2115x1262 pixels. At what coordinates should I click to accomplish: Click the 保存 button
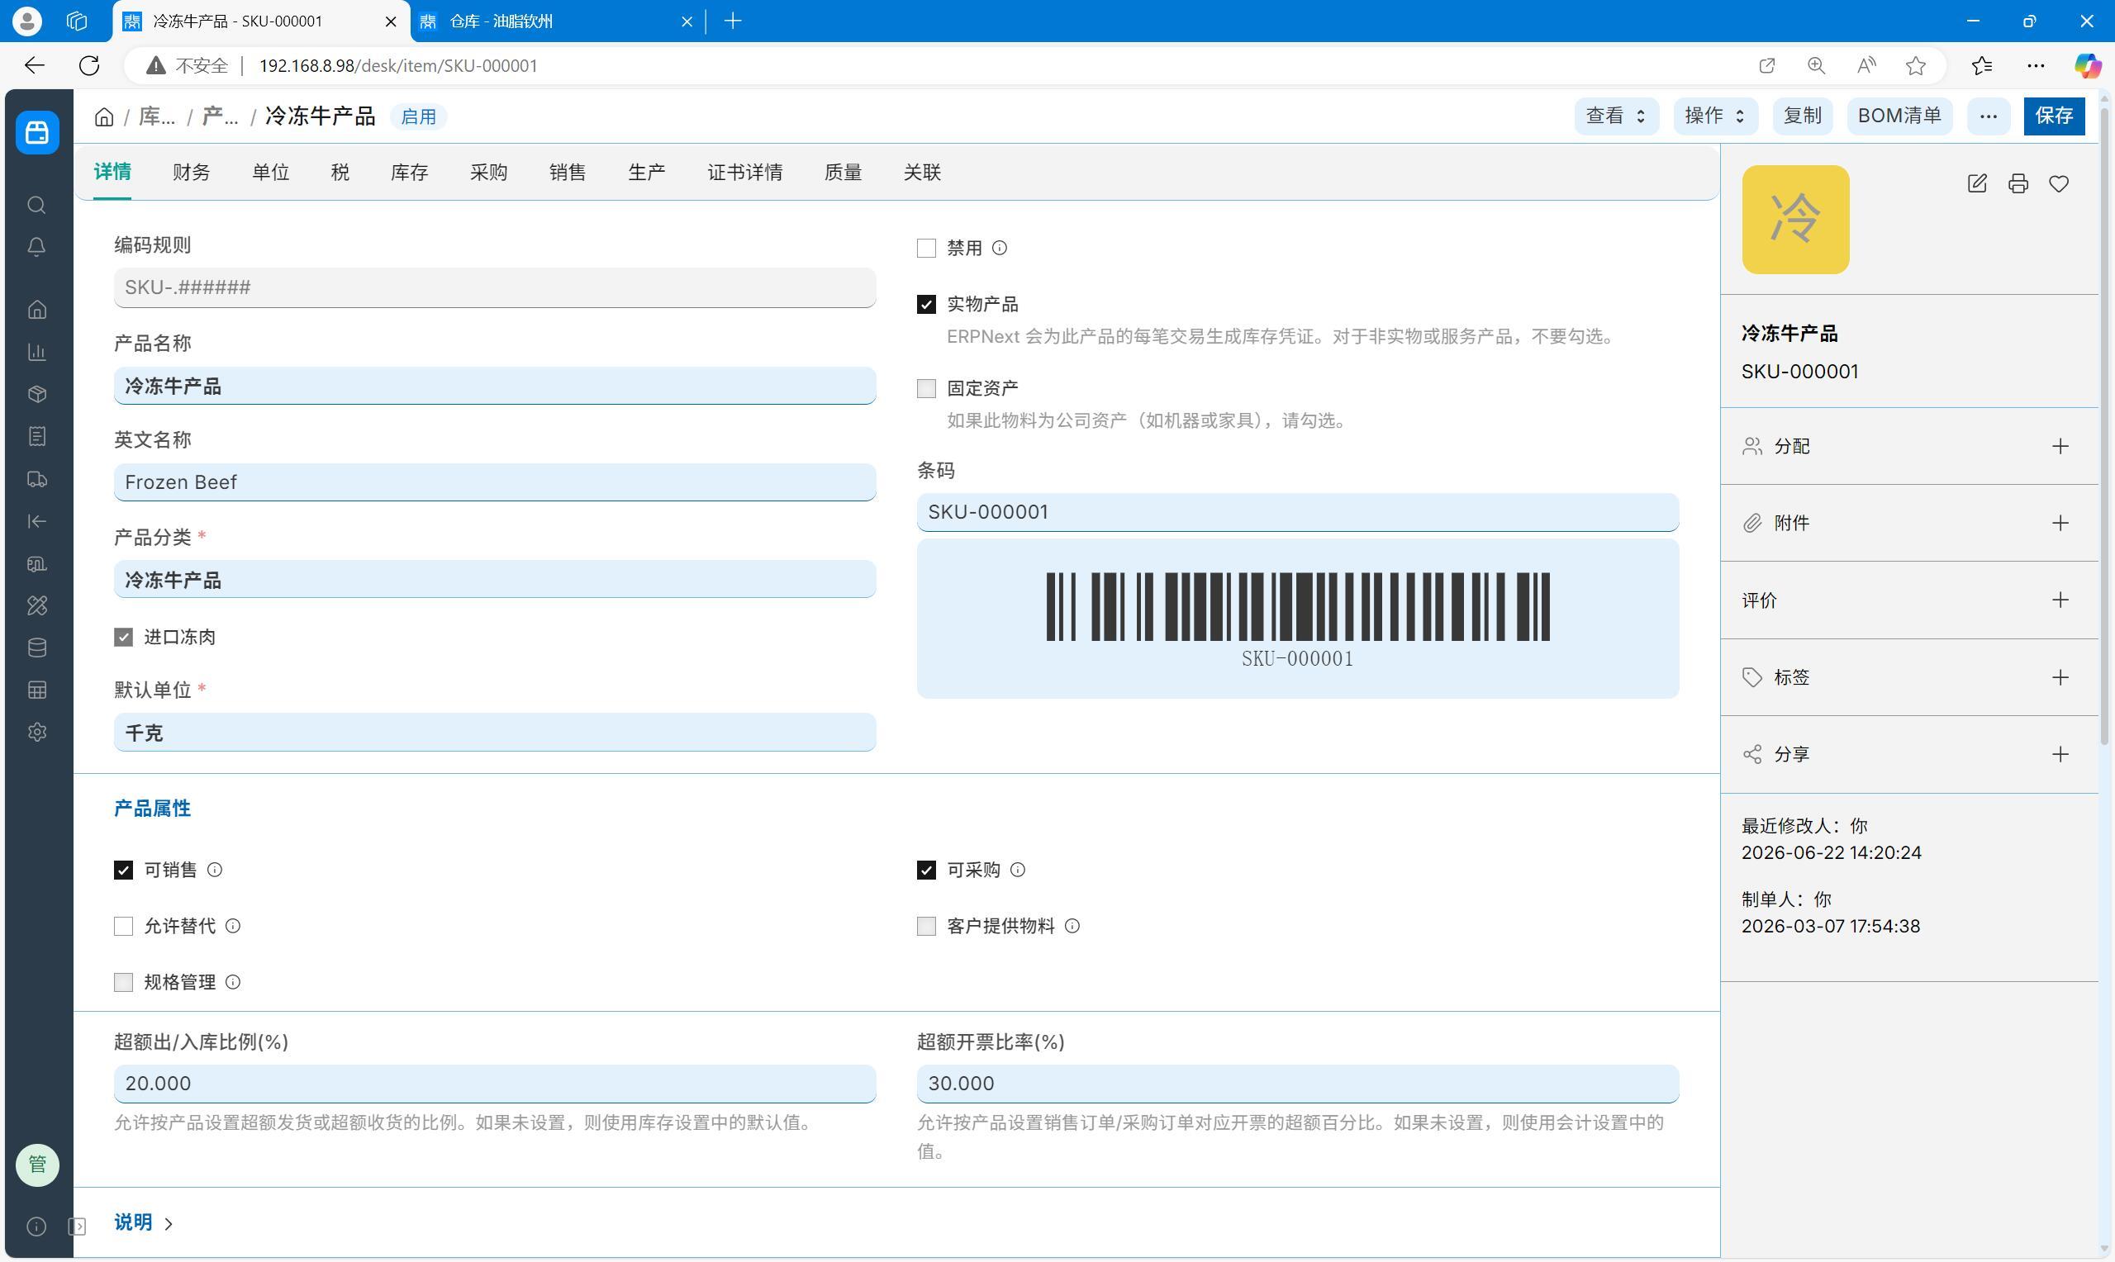click(x=2054, y=116)
